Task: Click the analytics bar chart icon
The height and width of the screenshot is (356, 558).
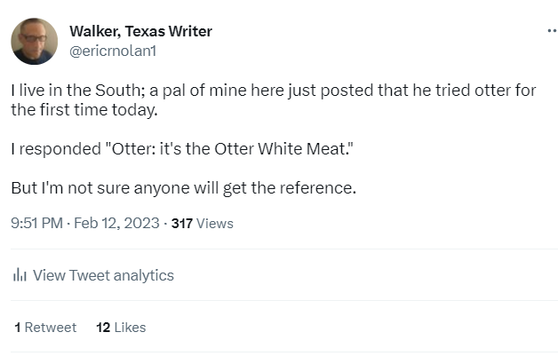Action: click(19, 275)
